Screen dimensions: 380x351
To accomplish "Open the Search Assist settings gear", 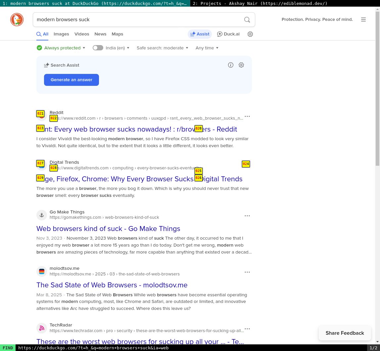I will 241,65.
